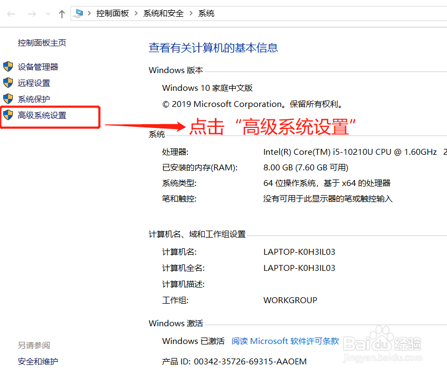The image size is (447, 373).
Task: Click the computer icon in address bar
Action: [78, 13]
